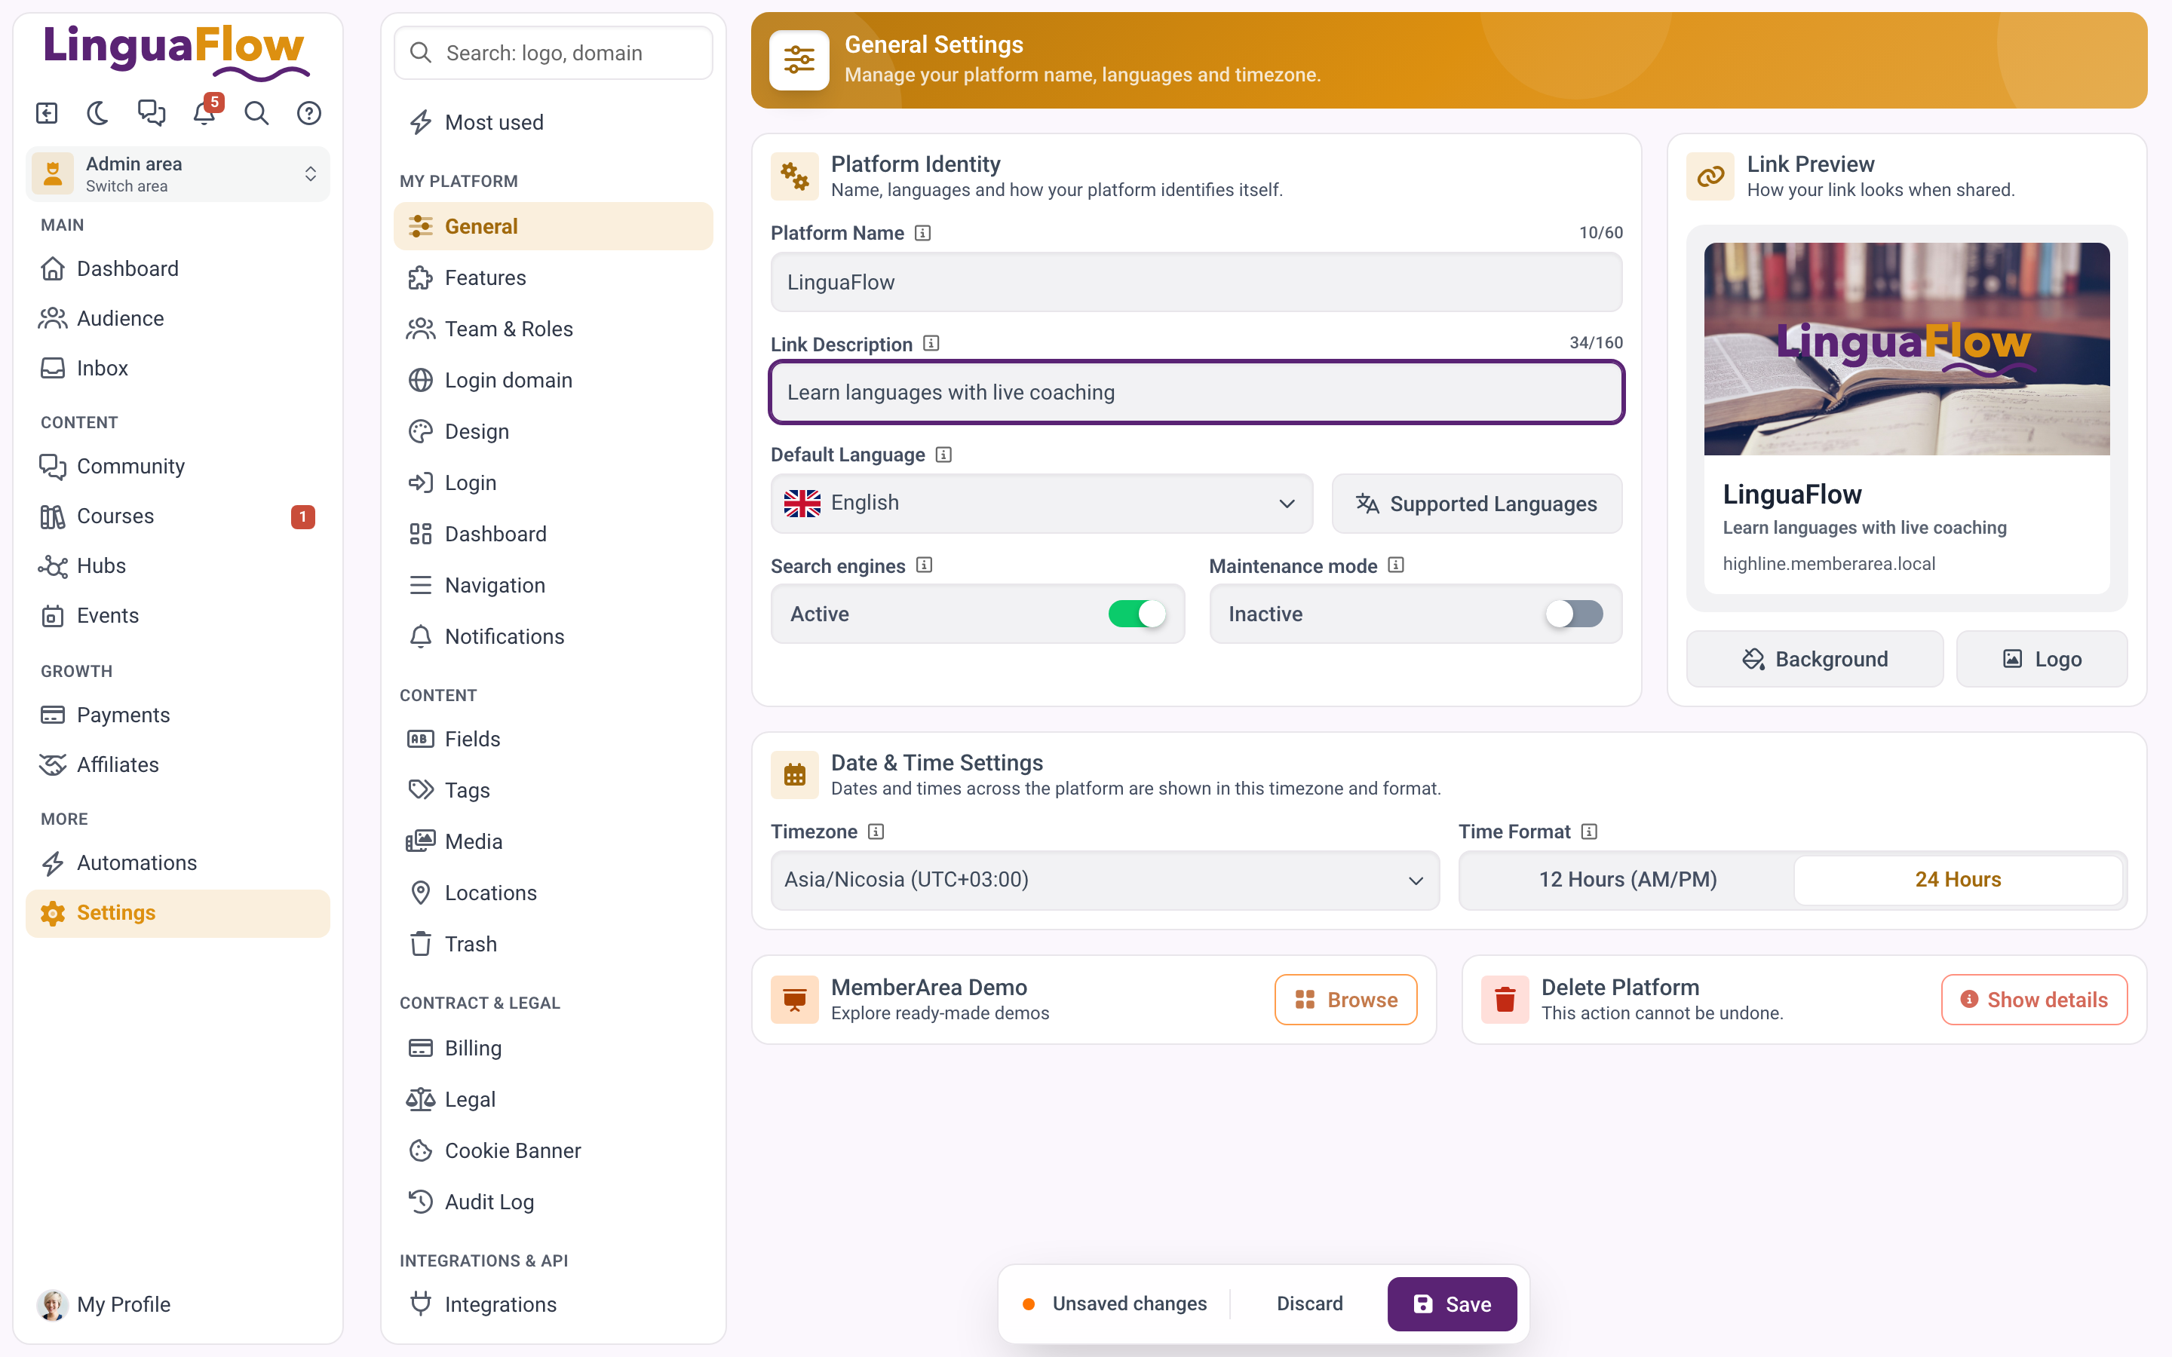Open the Timezone Asia/Nicosia dropdown

click(x=1105, y=880)
